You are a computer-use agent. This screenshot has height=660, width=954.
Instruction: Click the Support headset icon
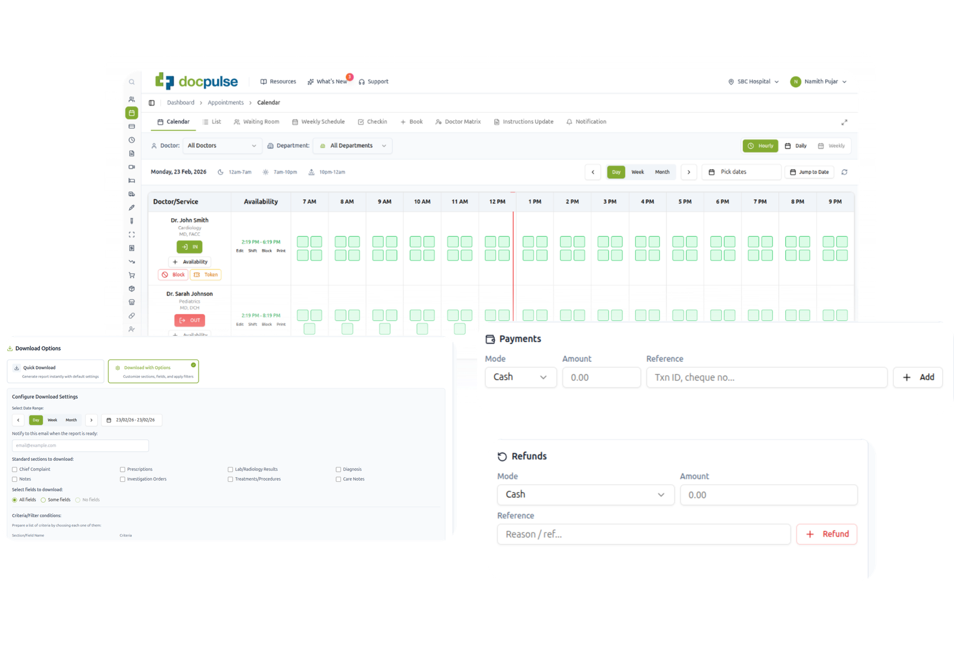pyautogui.click(x=361, y=82)
